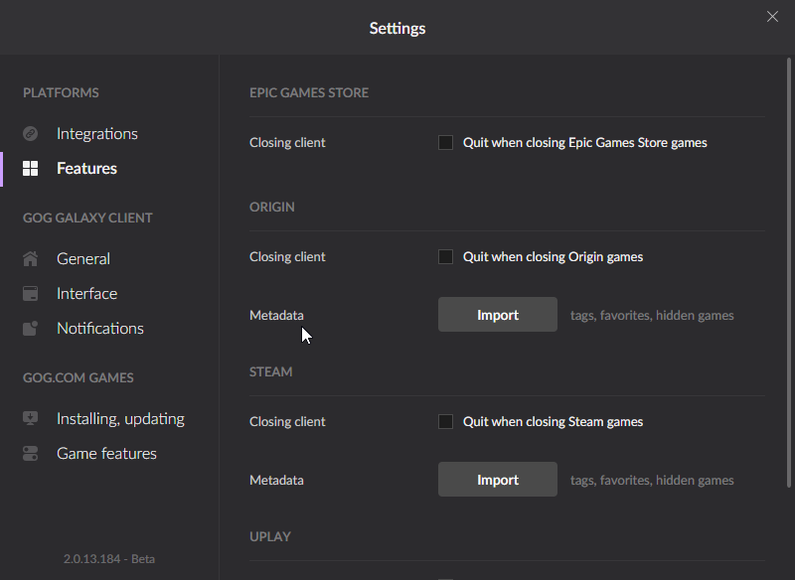795x580 pixels.
Task: Click the Integrations link icon in sidebar
Action: [x=31, y=134]
